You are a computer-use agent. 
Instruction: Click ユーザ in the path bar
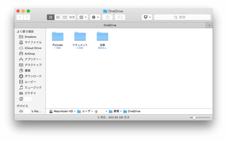tap(84, 111)
